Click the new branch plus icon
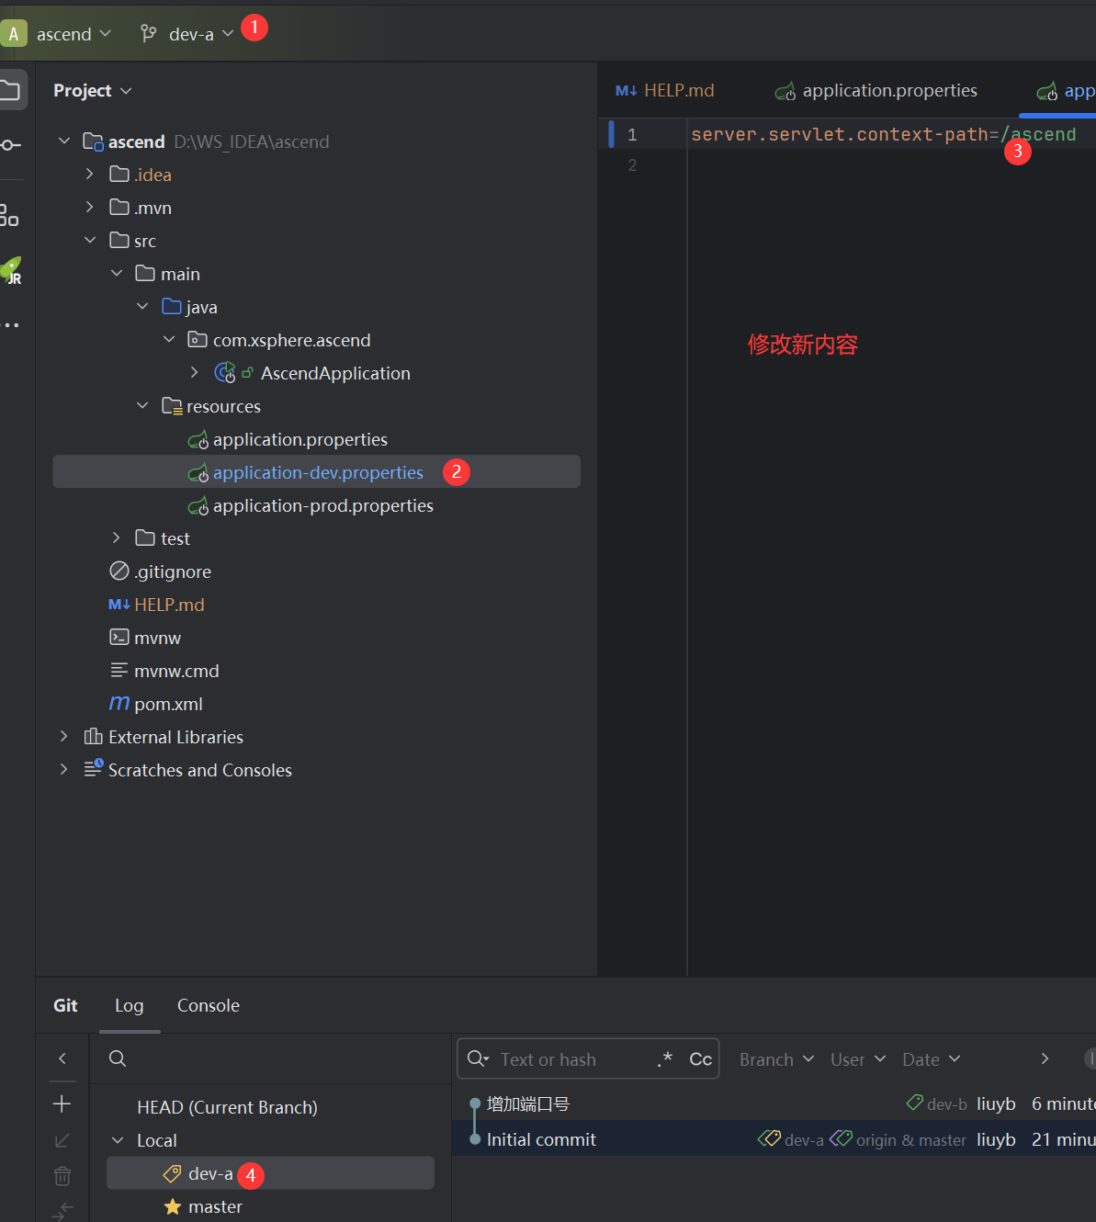Viewport: 1096px width, 1222px height. pyautogui.click(x=62, y=1103)
